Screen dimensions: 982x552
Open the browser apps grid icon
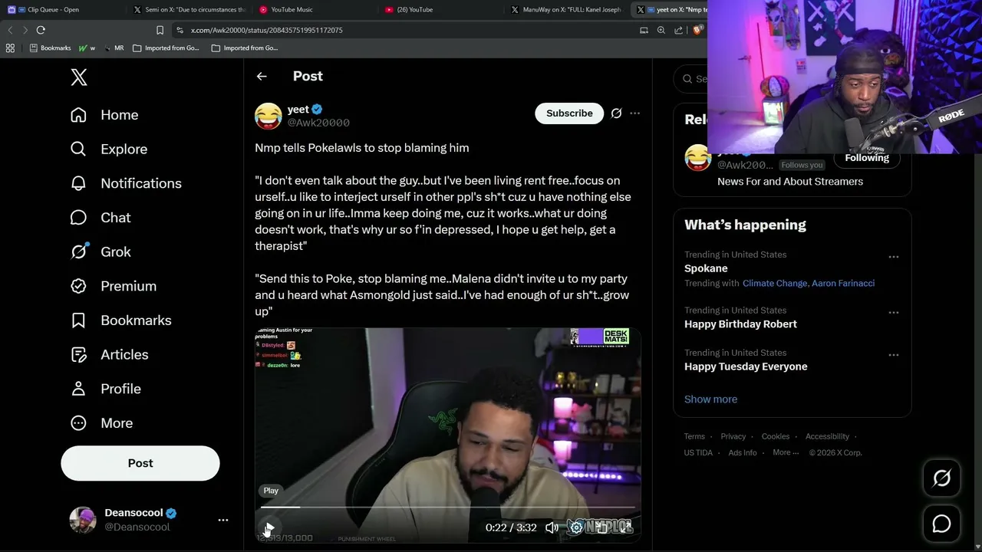tap(10, 48)
